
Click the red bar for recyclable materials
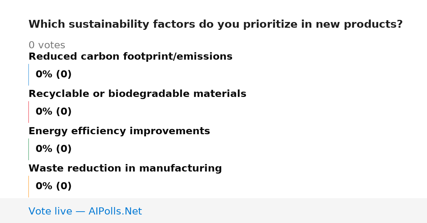[x=28, y=112]
